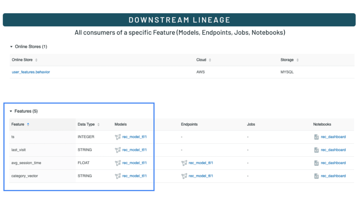Viewport: 359px width, 215px height.
Task: Sort by the Cloud column
Action: click(x=210, y=60)
